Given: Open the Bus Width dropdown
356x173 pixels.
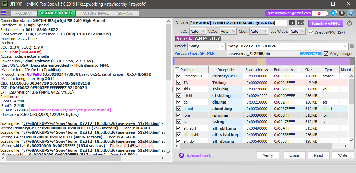Looking at the screenshot, I should pyautogui.click(x=297, y=31).
